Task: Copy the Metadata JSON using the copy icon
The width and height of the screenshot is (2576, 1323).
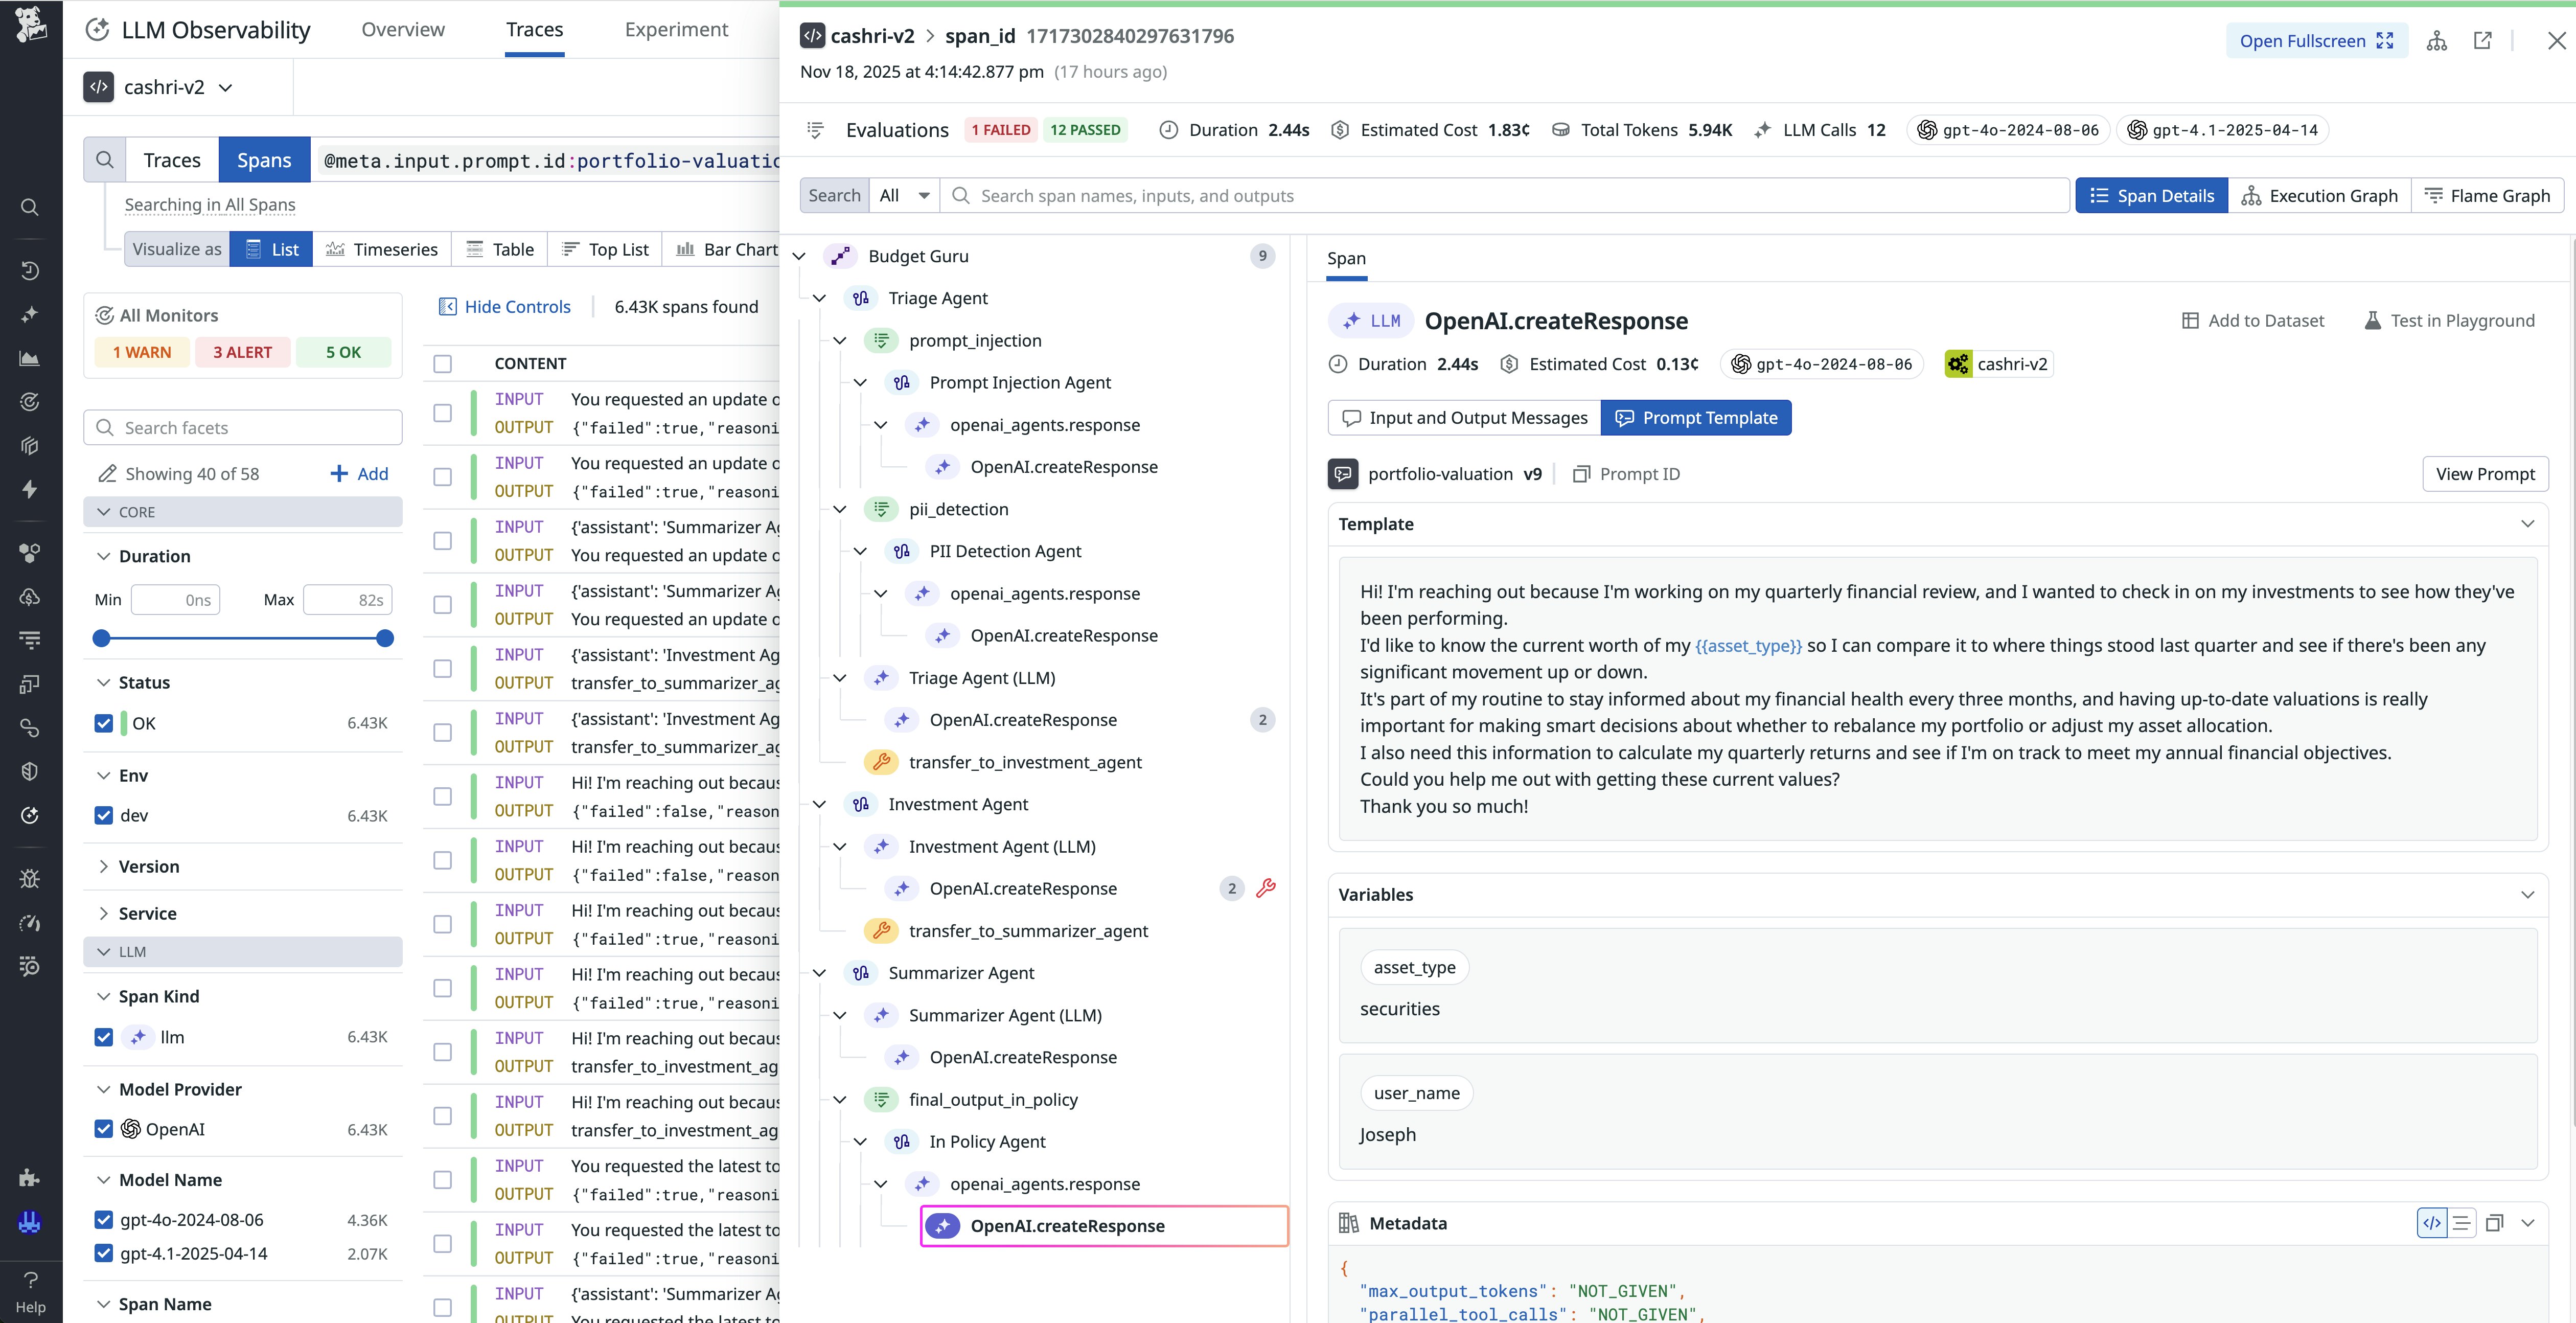Action: tap(2495, 1222)
